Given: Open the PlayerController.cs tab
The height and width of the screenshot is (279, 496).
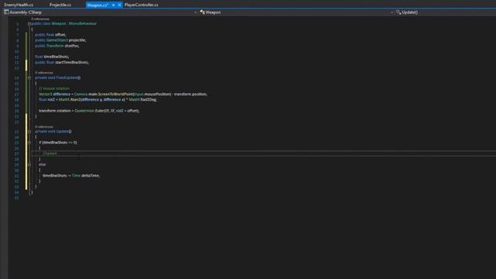Looking at the screenshot, I should (x=141, y=5).
